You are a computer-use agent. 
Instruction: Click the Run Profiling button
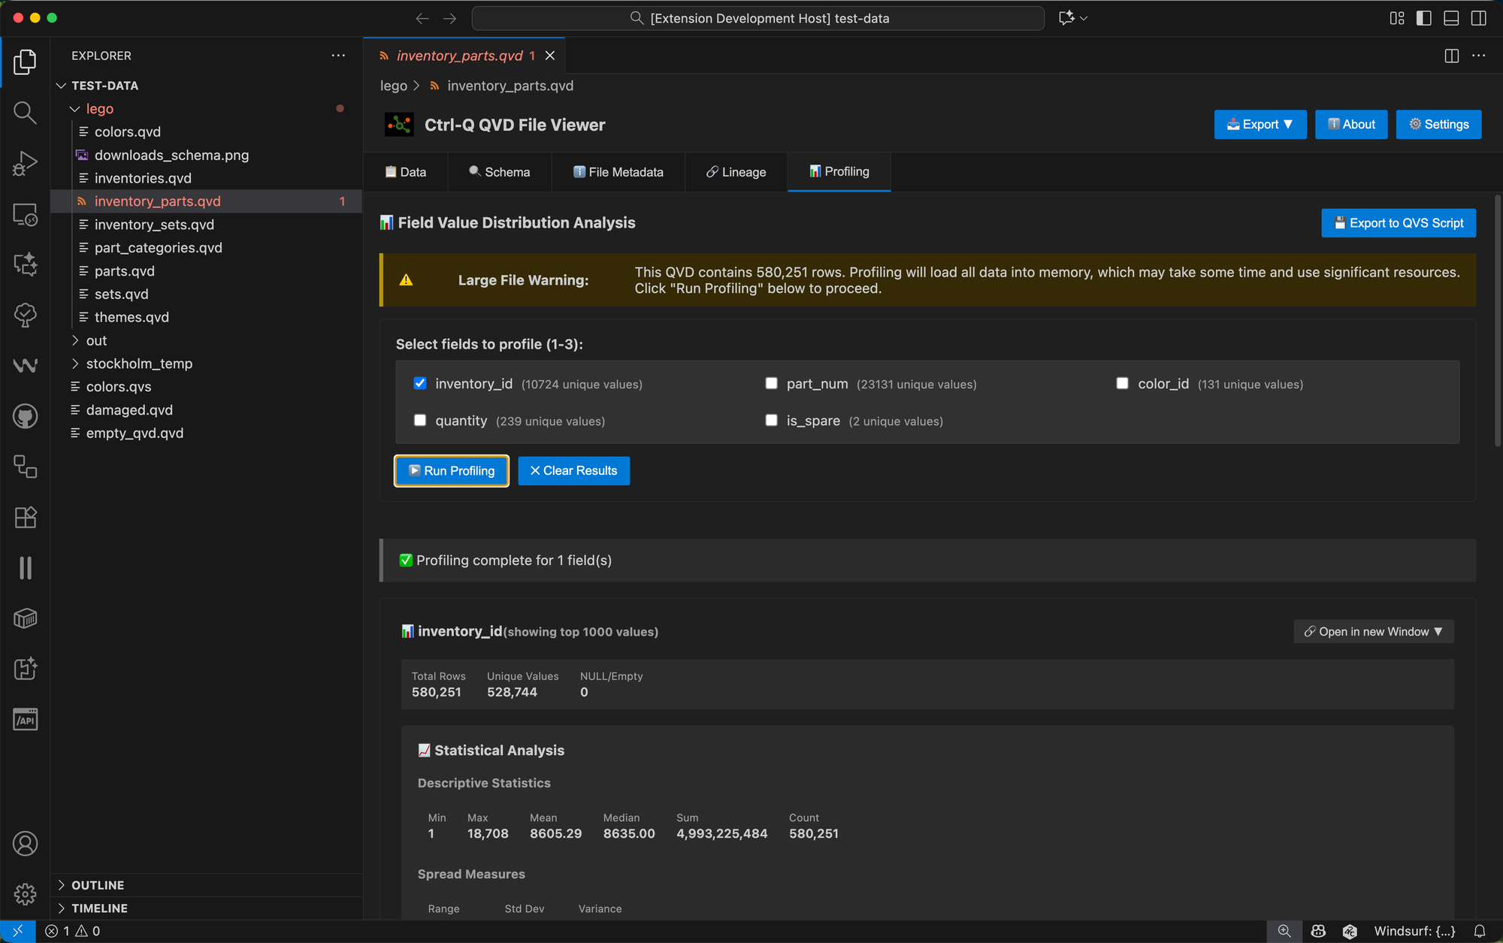click(452, 471)
